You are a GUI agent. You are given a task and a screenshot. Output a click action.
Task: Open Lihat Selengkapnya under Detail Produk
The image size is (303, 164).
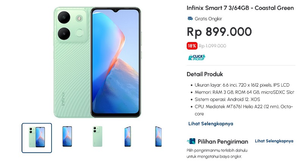coord(211,123)
